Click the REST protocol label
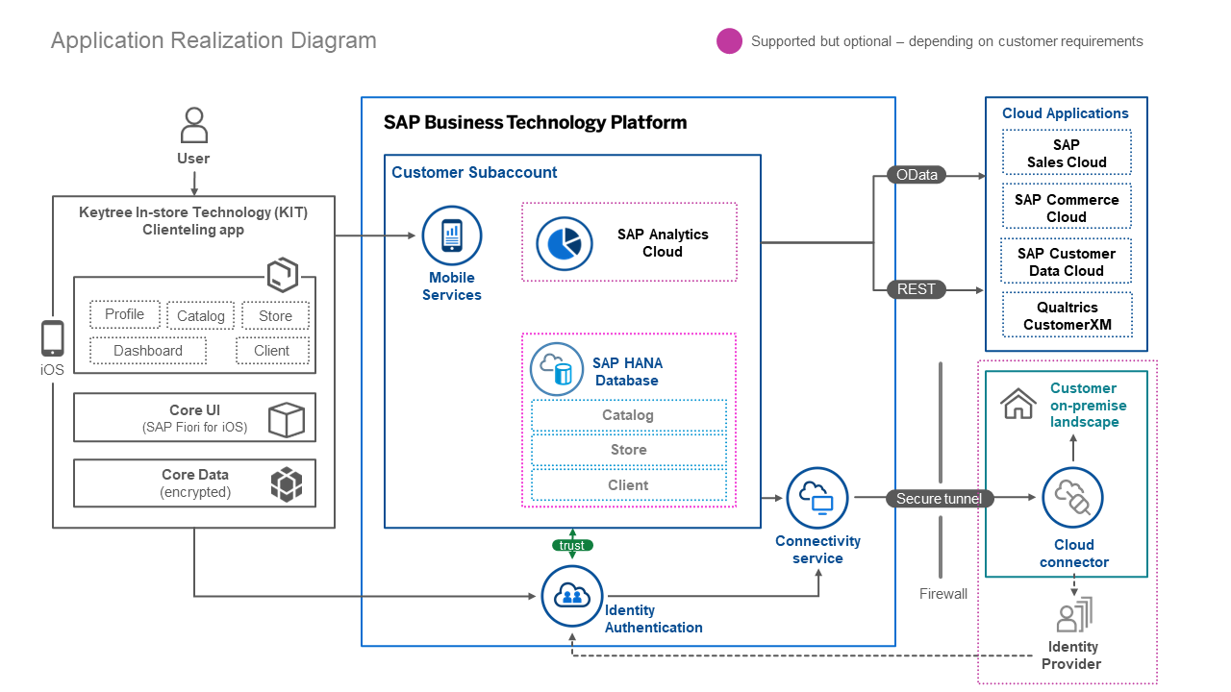Viewport: 1231px width, 692px height. [x=917, y=288]
